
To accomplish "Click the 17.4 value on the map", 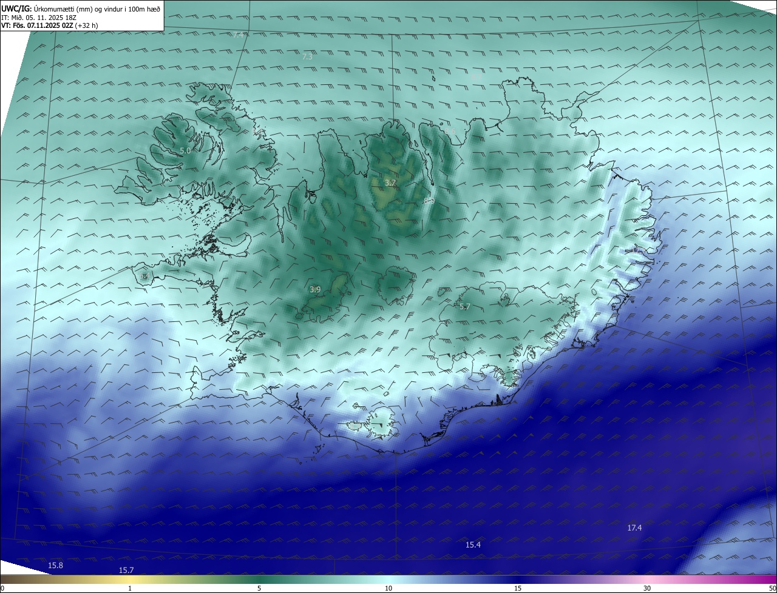I will tap(634, 528).
